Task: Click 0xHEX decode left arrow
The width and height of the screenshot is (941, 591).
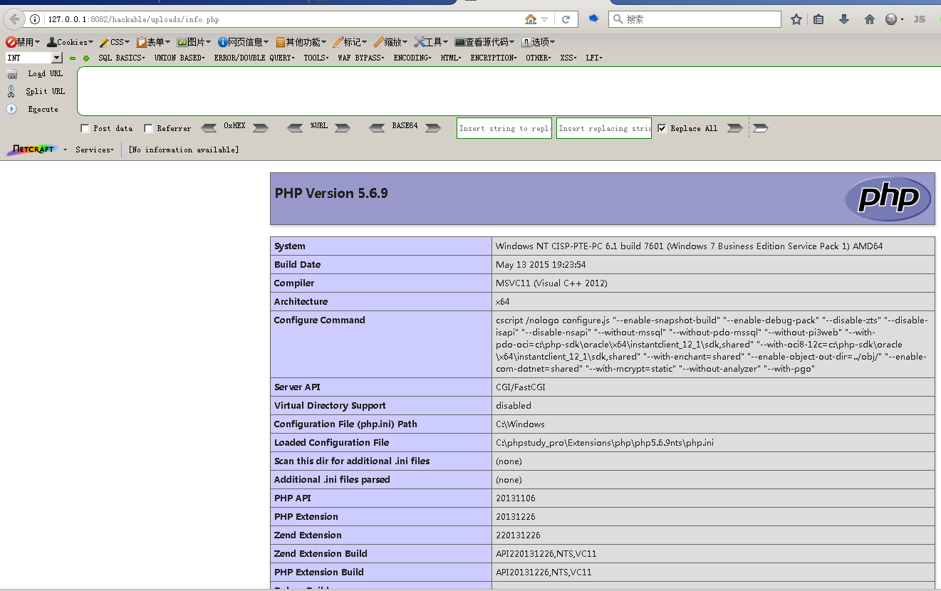Action: (x=209, y=128)
